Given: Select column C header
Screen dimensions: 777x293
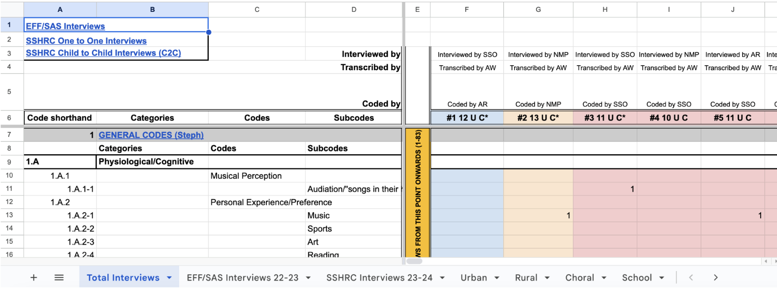Looking at the screenshot, I should (x=257, y=10).
